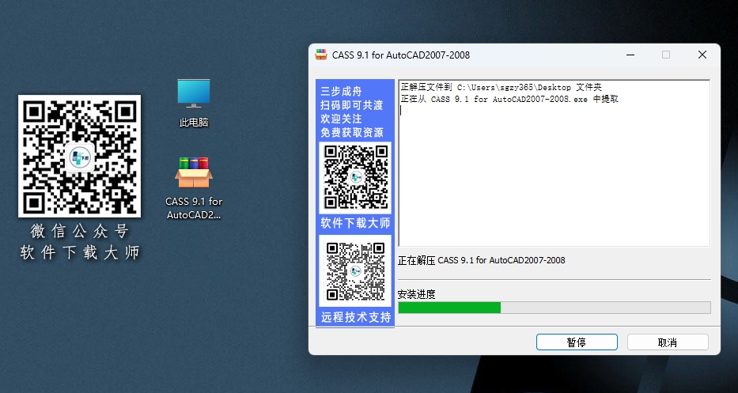Click the 远程技术支持 label in sidebar
Image resolution: width=738 pixels, height=393 pixels.
(355, 317)
